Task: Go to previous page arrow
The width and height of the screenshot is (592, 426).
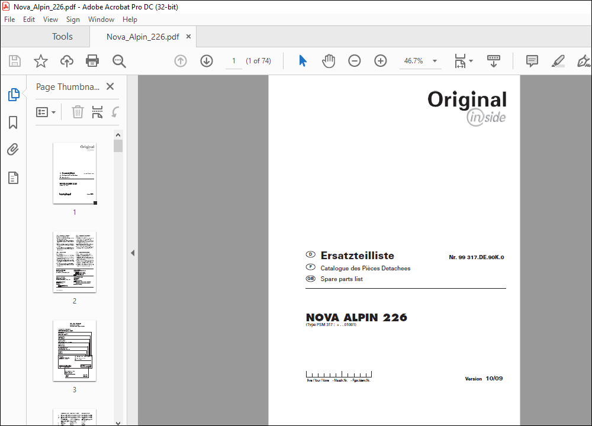Action: point(181,61)
